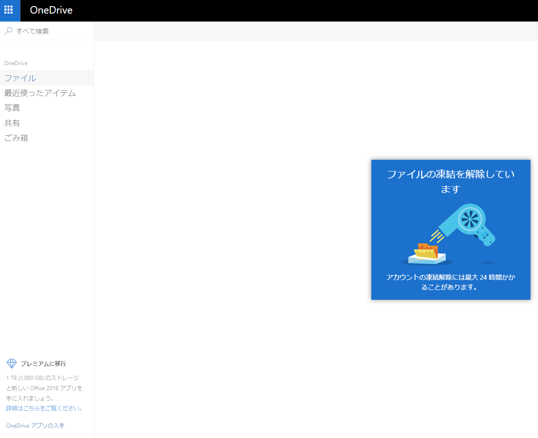Click OneDrive アプリの入手 link
Viewport: 538px width, 438px height.
pyautogui.click(x=35, y=426)
